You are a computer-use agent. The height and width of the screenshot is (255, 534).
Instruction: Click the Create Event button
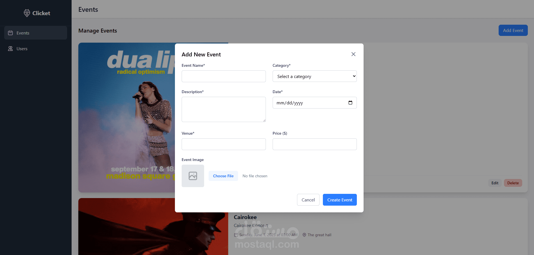[340, 200]
